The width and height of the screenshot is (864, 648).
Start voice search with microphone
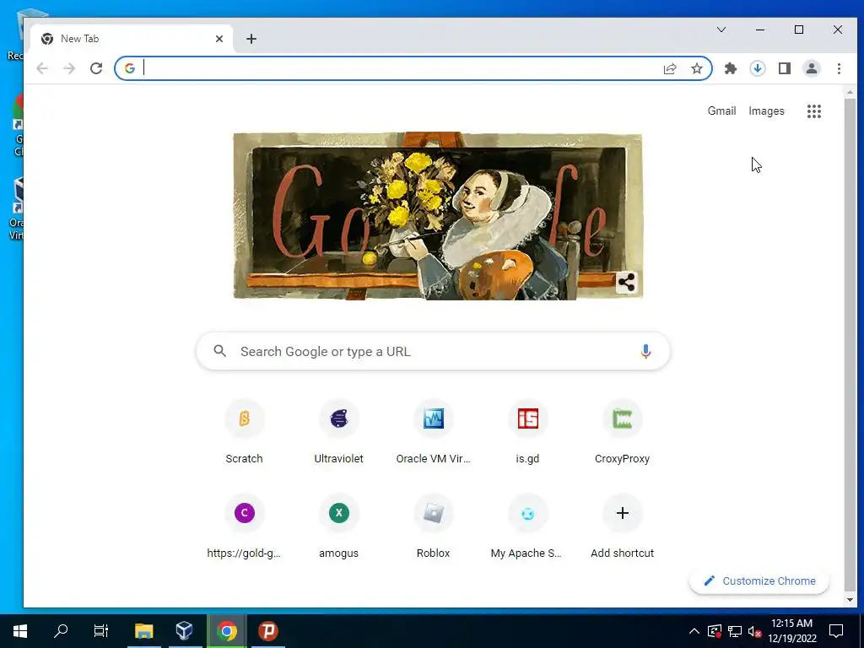[x=645, y=351]
